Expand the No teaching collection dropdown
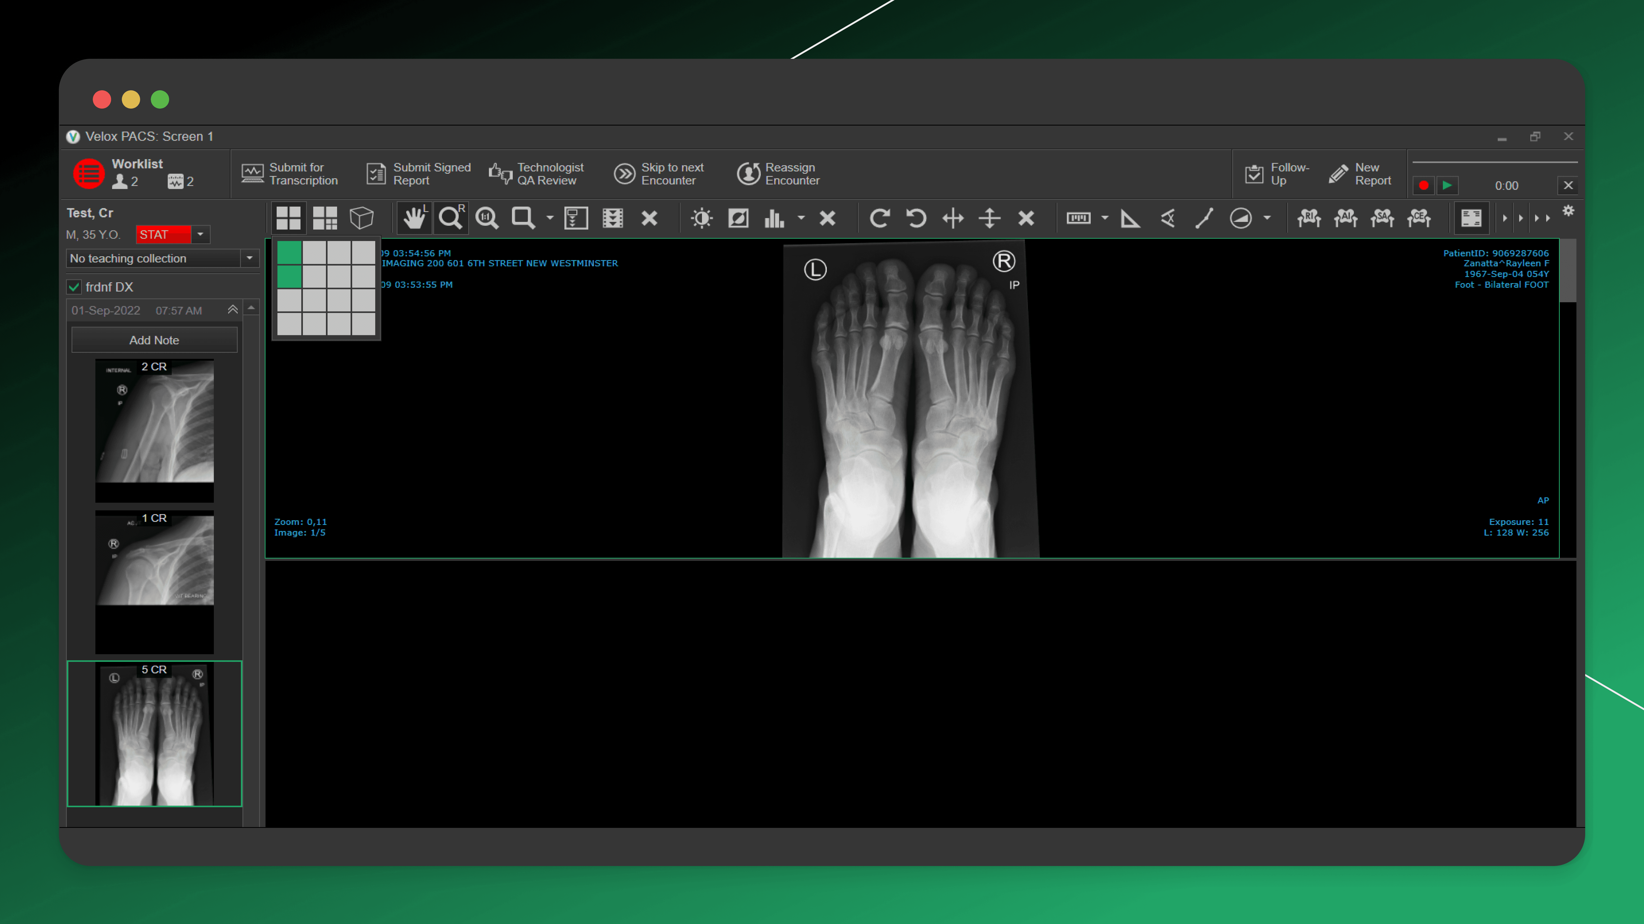This screenshot has width=1644, height=924. tap(250, 258)
